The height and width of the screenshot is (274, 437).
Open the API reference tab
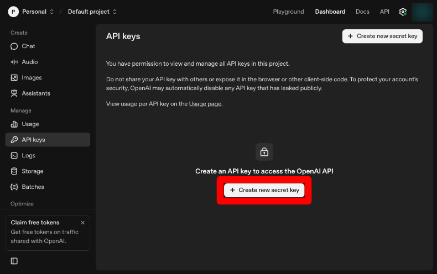click(x=384, y=12)
